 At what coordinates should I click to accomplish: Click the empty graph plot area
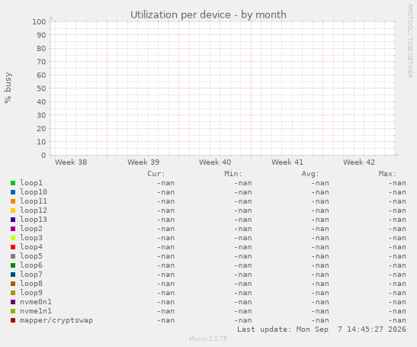click(223, 88)
